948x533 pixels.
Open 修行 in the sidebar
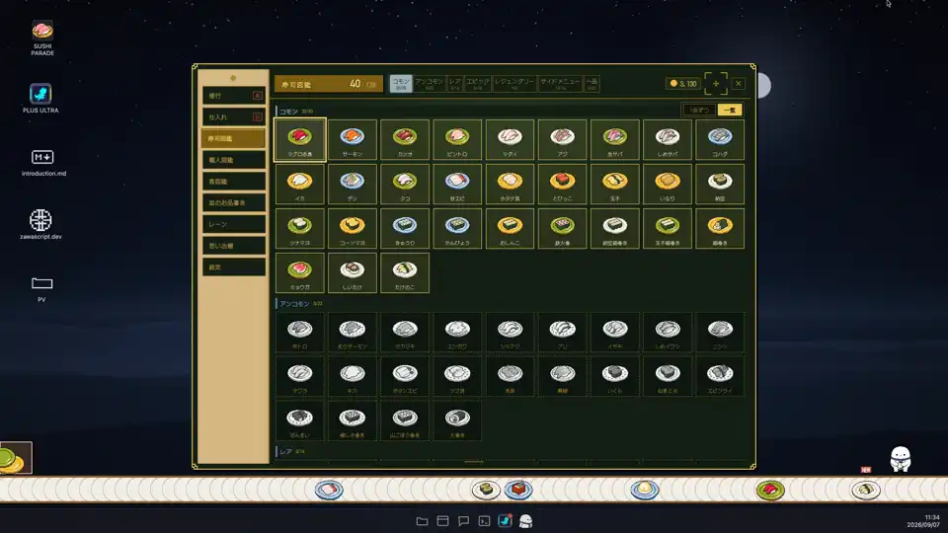click(234, 96)
